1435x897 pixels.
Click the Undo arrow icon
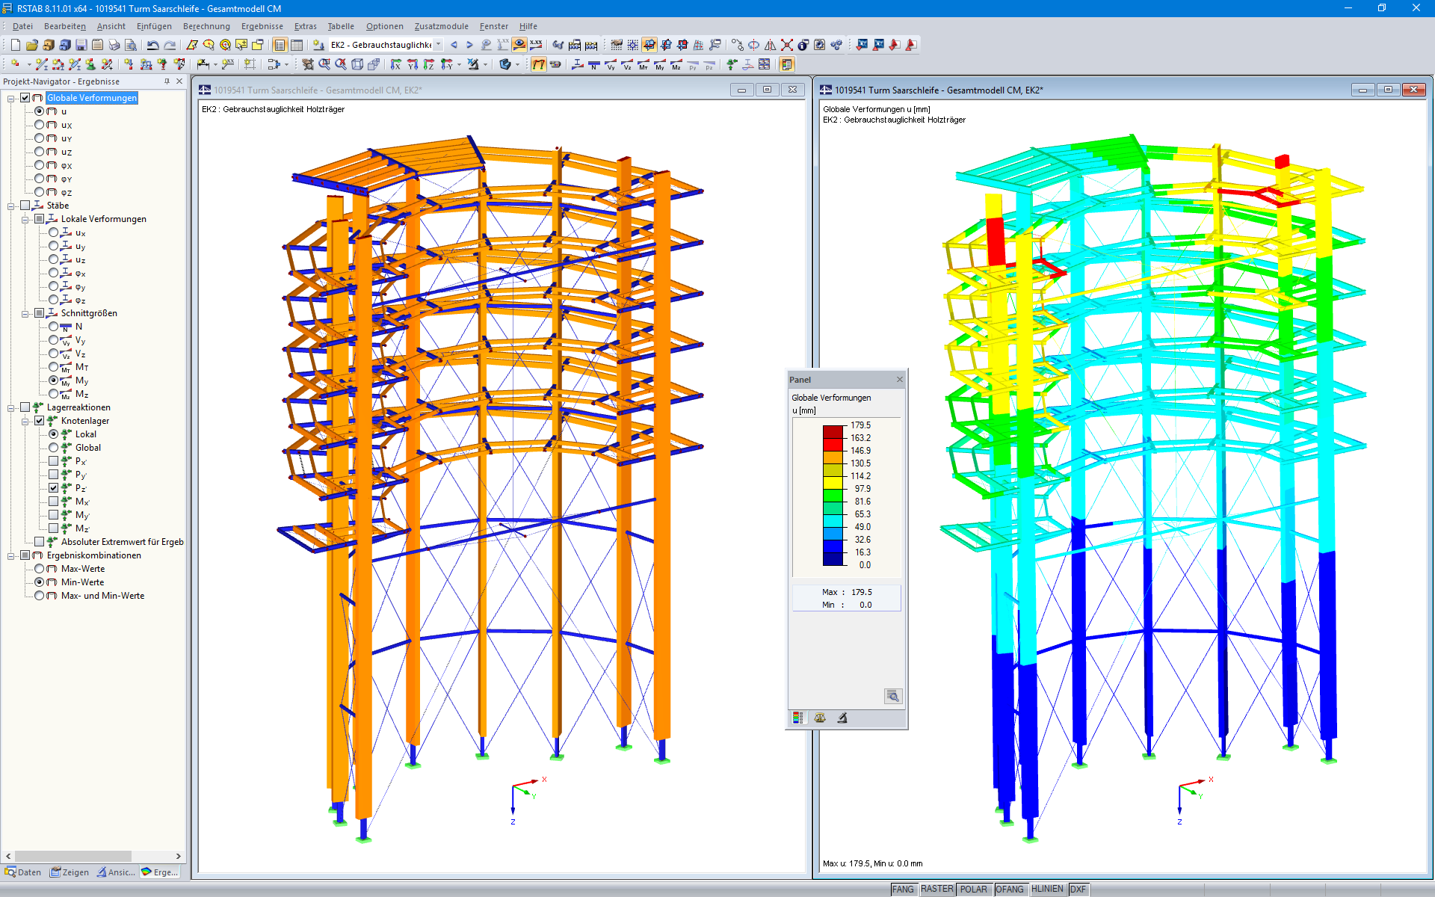(x=152, y=45)
